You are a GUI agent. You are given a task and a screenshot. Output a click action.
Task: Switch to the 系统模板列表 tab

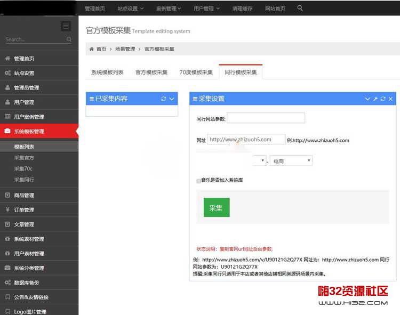(x=107, y=72)
